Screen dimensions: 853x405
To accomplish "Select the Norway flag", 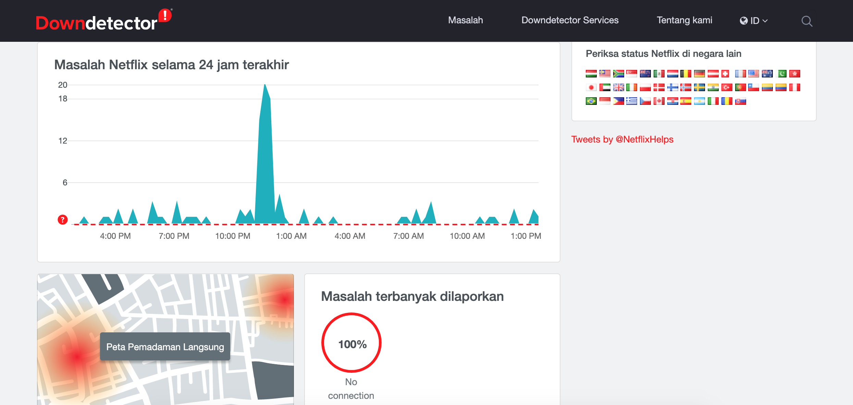I will point(686,87).
